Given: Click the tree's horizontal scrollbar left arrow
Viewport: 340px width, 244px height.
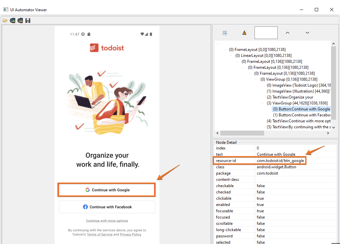Looking at the screenshot, I should click(217, 133).
